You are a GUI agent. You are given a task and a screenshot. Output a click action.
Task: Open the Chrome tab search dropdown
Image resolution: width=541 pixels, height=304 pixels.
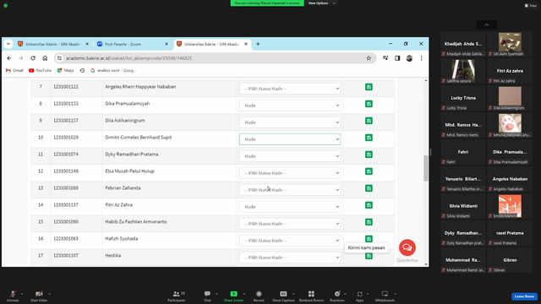click(8, 44)
